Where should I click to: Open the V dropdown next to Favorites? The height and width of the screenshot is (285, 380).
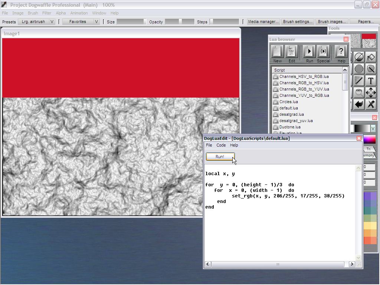coord(96,22)
